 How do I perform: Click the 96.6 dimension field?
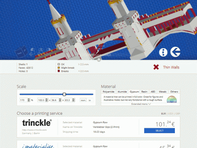coord(55,100)
